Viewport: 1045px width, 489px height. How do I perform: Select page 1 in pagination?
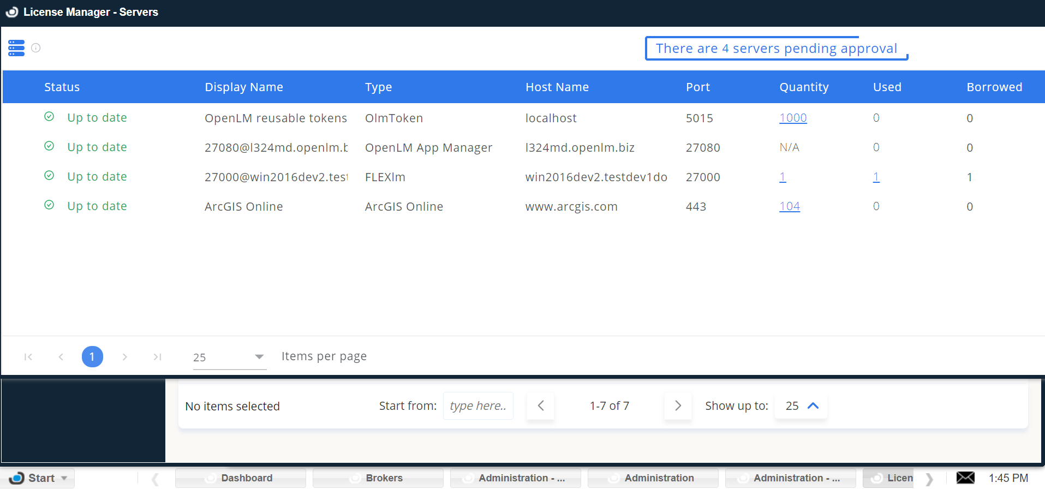(x=92, y=357)
